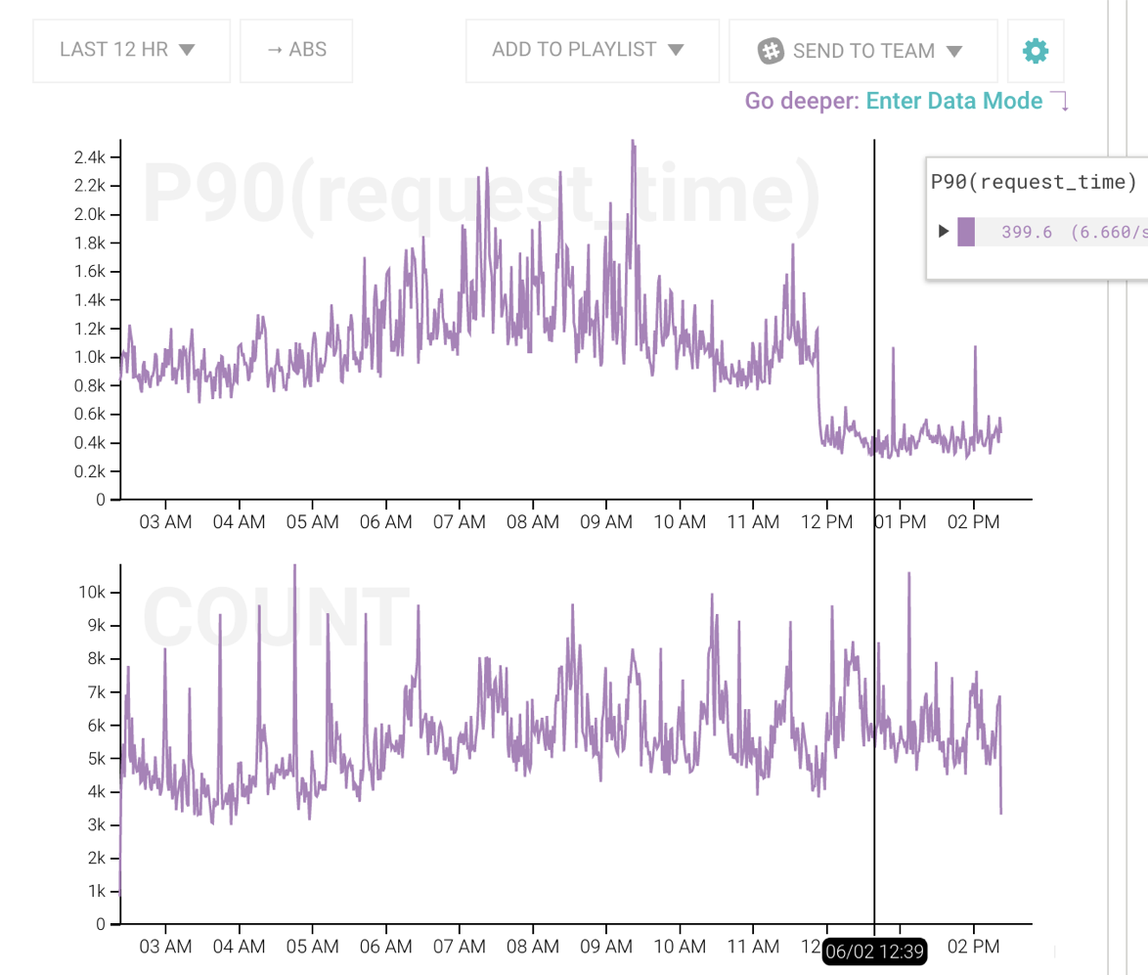
Task: Open the LAST 12 HR time range dropdown
Action: [131, 51]
